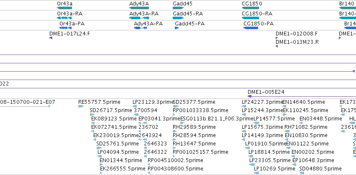Click the EN01122.5prime EST

[288, 148]
